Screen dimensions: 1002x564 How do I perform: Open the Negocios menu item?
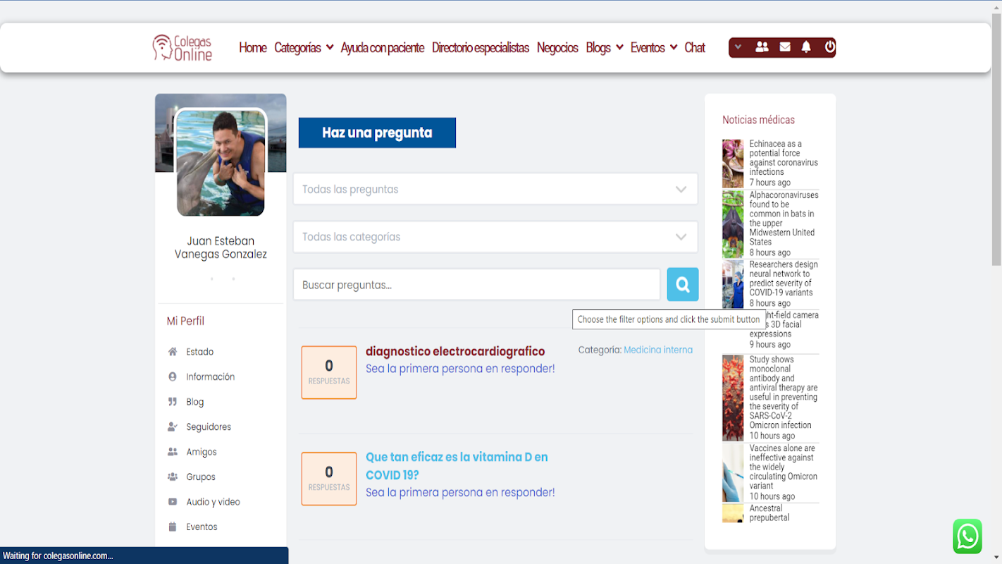pyautogui.click(x=557, y=47)
